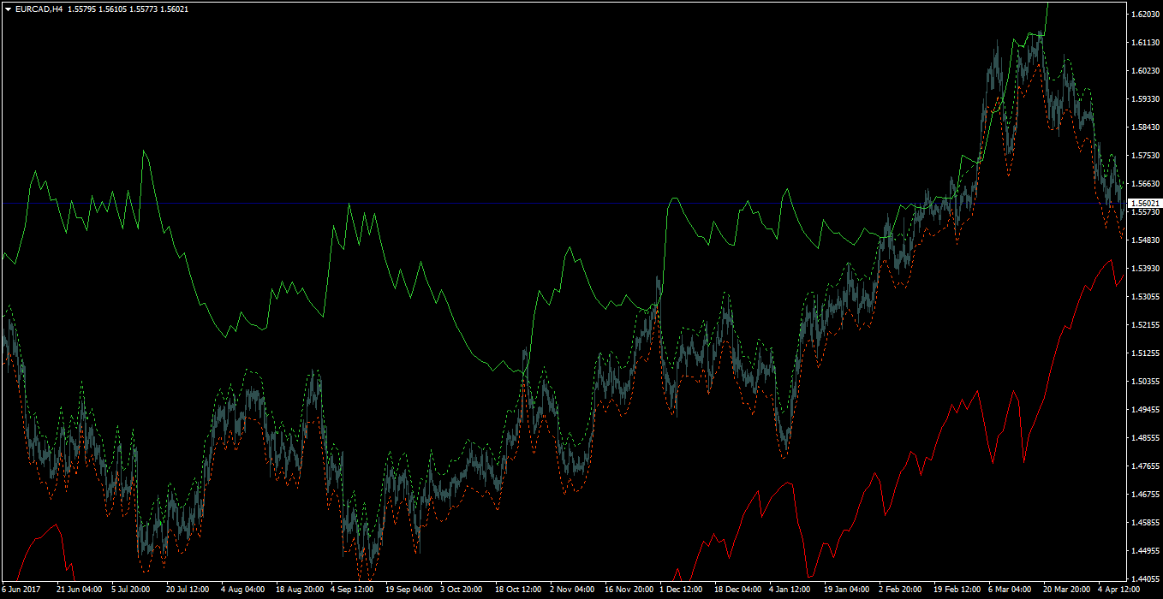The width and height of the screenshot is (1163, 599).
Task: Click price axis label 1.44055
Action: point(1145,579)
